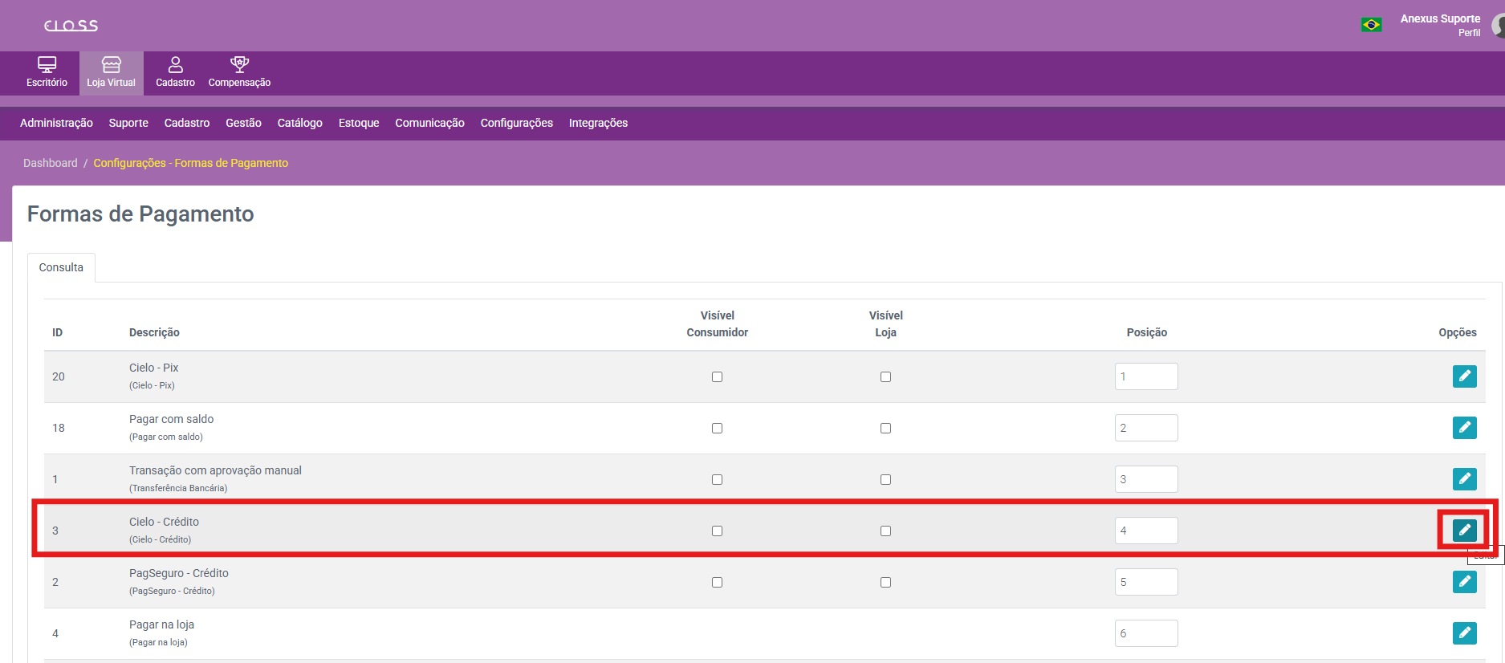Expand the Configurações menu
This screenshot has width=1505, height=663.
click(x=516, y=123)
